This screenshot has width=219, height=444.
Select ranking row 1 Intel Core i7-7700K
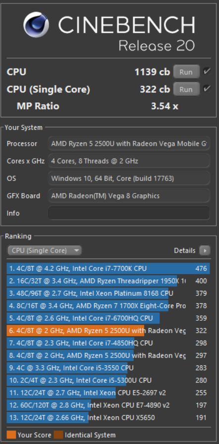pos(109,268)
